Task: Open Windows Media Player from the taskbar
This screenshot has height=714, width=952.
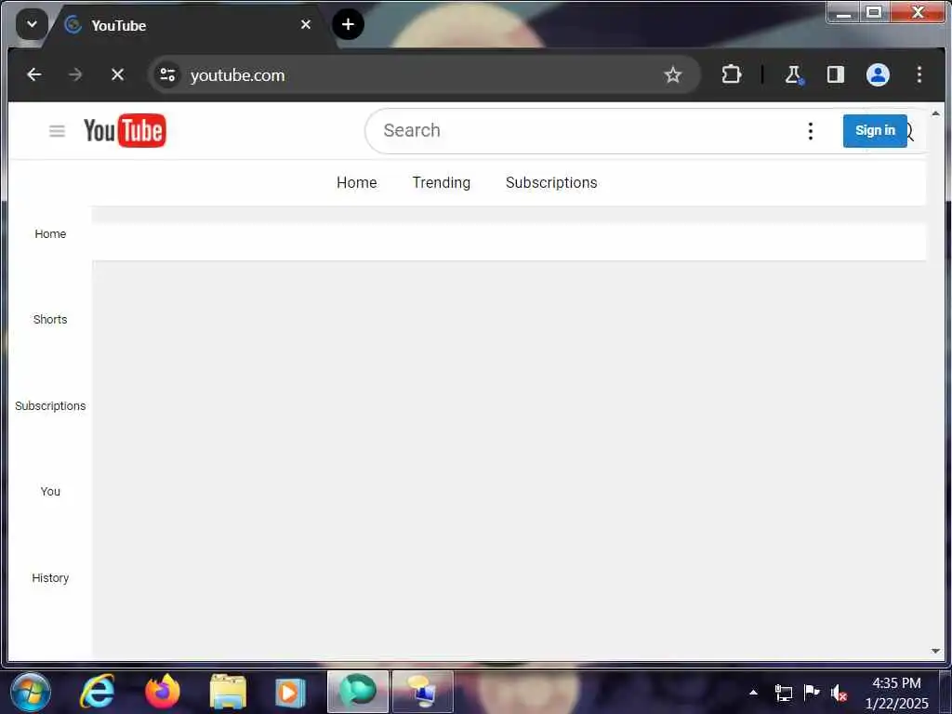Action: tap(289, 692)
